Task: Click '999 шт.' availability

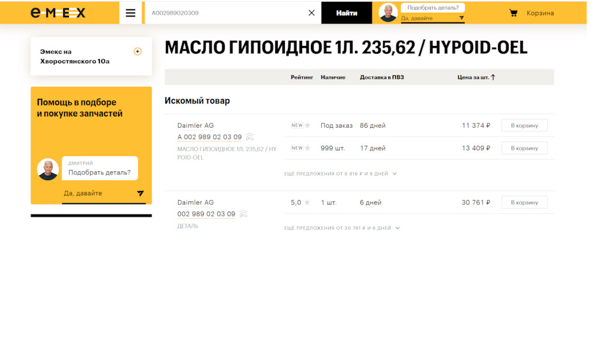Action: click(x=333, y=148)
